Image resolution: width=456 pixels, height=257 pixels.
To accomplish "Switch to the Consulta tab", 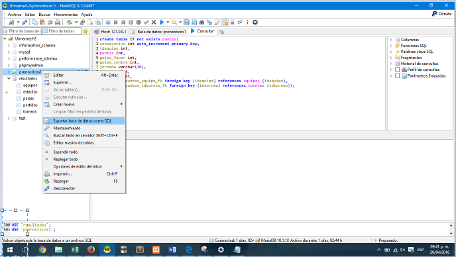I will tap(203, 31).
